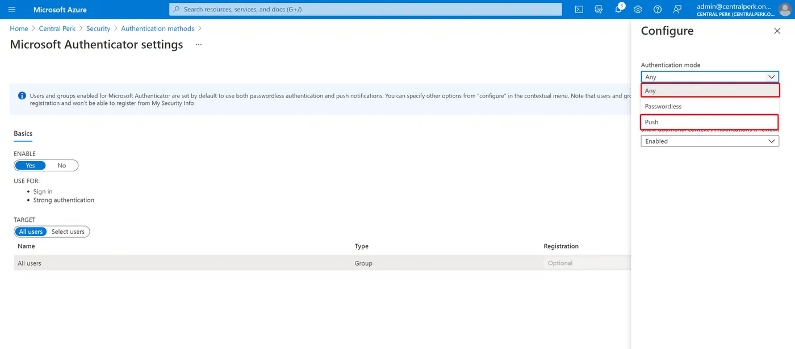Open the Feedback icon
795x349 pixels.
click(x=677, y=10)
